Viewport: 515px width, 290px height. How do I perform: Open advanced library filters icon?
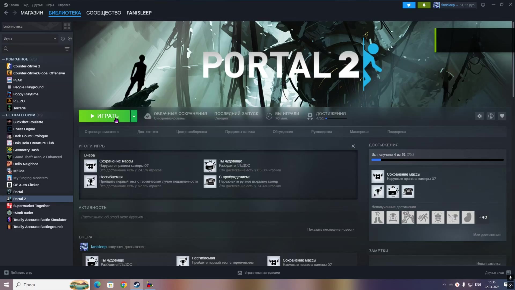pos(67,49)
